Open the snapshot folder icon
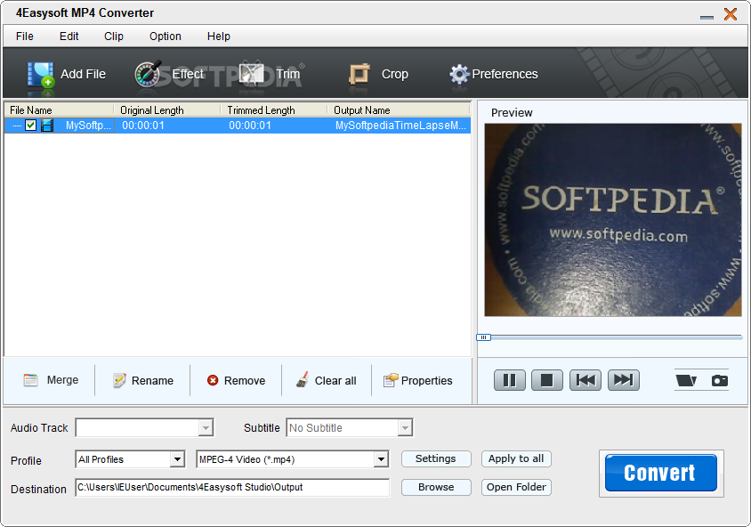751x527 pixels. click(x=686, y=380)
